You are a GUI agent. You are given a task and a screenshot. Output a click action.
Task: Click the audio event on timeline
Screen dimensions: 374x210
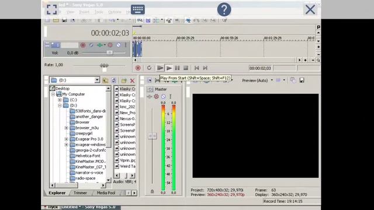(x=137, y=49)
